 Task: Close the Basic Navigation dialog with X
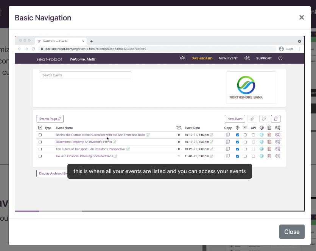[301, 17]
